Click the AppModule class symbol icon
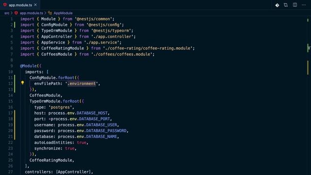Screen dimensions: 311x175 [x=50, y=13]
